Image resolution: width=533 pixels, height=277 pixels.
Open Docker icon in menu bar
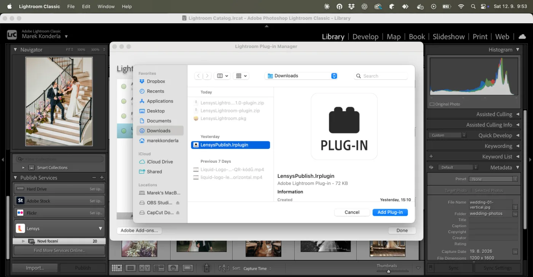click(x=420, y=6)
